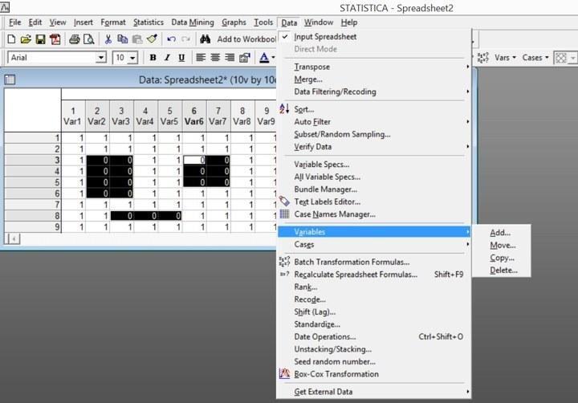Open the font color A dropdown
Screen dimensions: 578x403
point(273,58)
